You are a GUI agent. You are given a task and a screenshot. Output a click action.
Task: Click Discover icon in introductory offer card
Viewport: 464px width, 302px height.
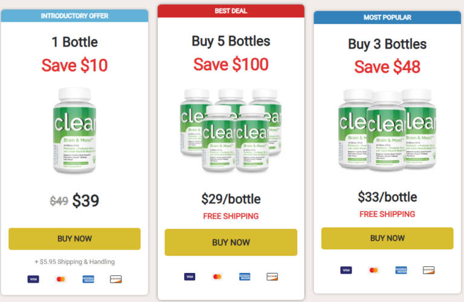pyautogui.click(x=116, y=279)
